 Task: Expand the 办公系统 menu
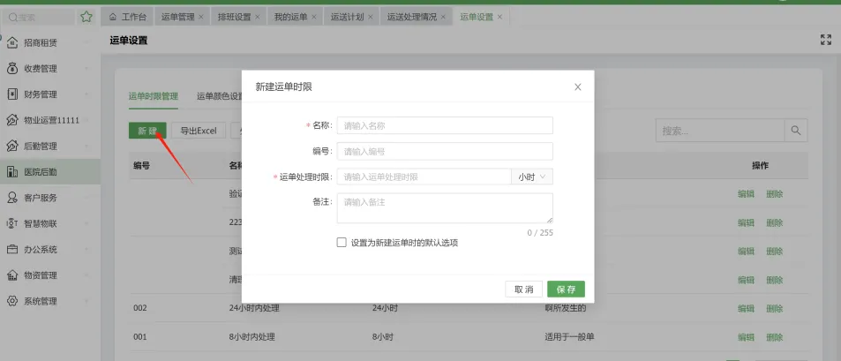point(86,250)
